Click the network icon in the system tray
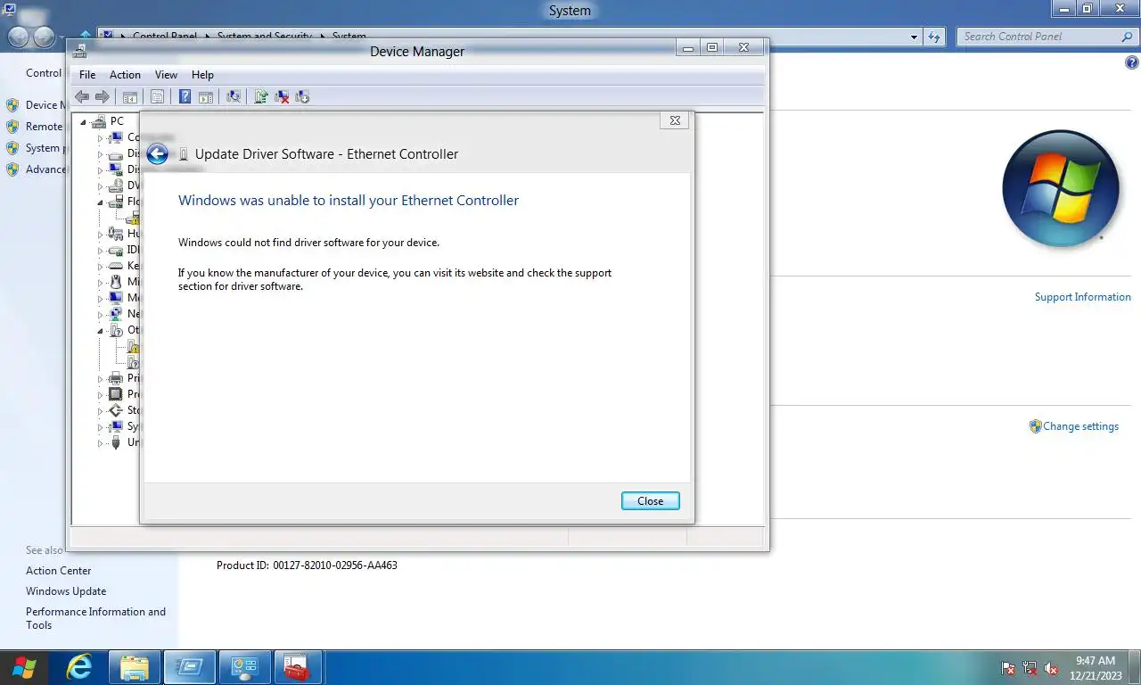The width and height of the screenshot is (1141, 685). [x=1030, y=668]
